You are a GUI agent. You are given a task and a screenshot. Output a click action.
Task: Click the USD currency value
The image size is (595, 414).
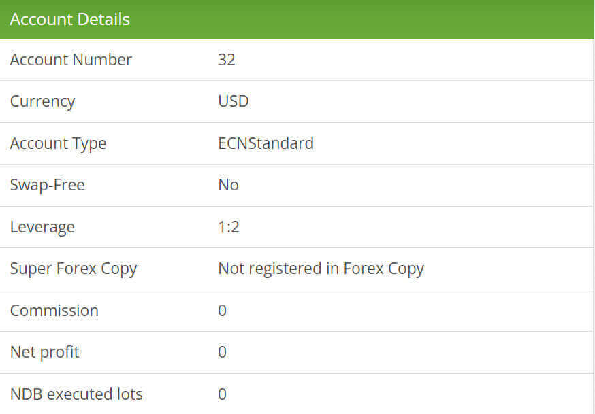[x=234, y=101]
